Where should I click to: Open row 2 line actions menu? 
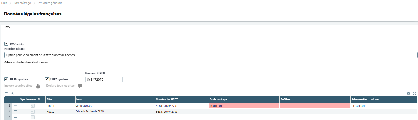tap(15, 111)
